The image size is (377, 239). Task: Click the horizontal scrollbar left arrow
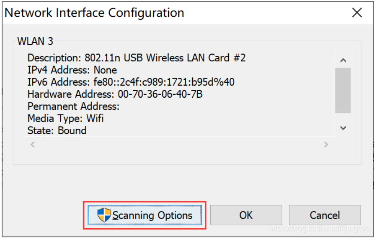click(x=33, y=145)
